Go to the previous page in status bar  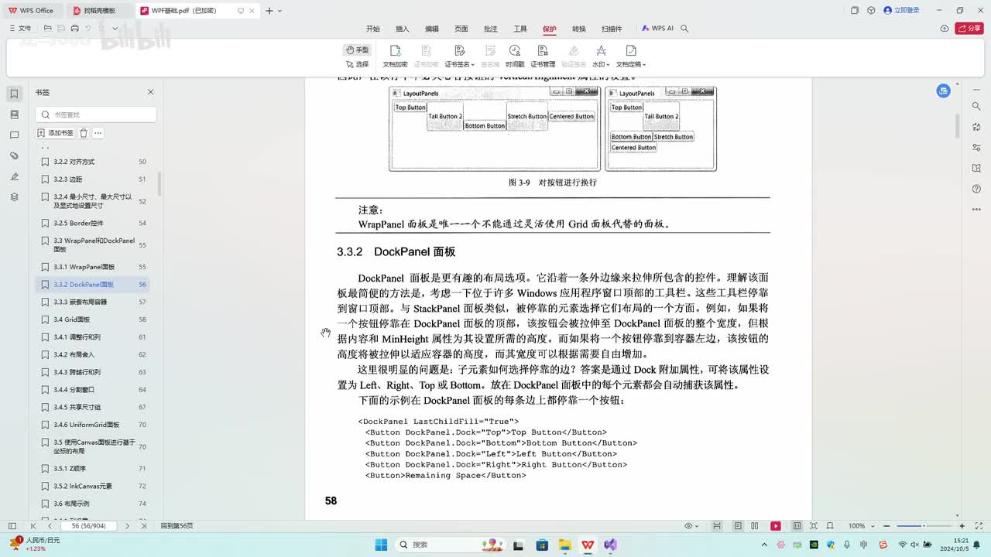pyautogui.click(x=50, y=526)
